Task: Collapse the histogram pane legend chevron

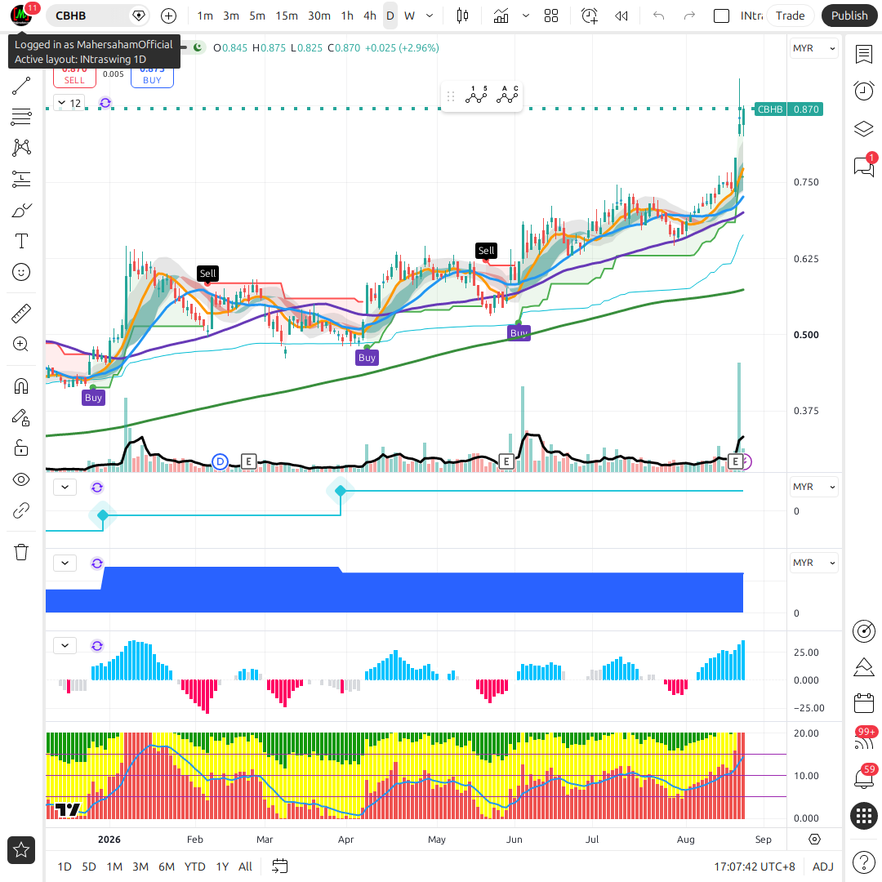Action: click(x=65, y=645)
